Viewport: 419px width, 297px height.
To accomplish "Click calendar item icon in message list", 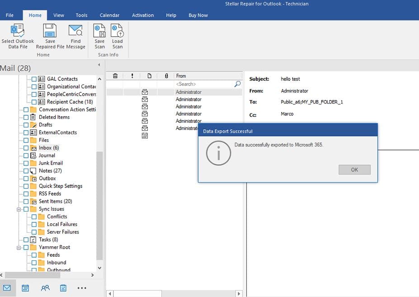I will [145, 136].
